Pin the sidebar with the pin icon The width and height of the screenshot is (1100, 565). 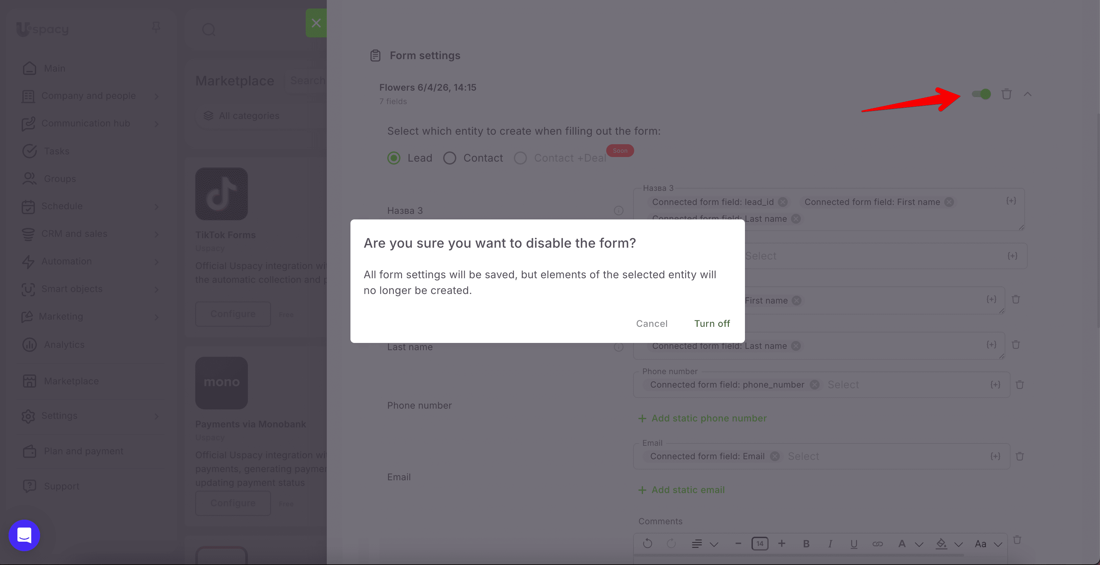tap(156, 28)
